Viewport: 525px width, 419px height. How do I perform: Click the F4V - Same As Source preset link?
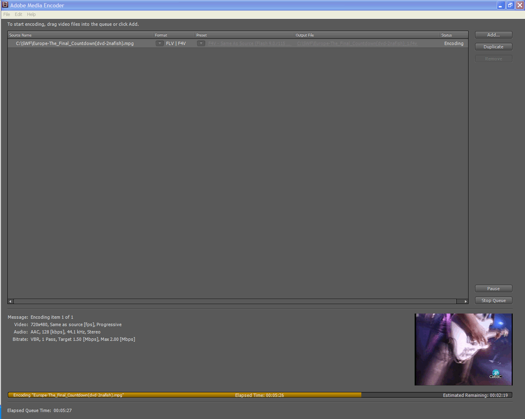pyautogui.click(x=250, y=43)
